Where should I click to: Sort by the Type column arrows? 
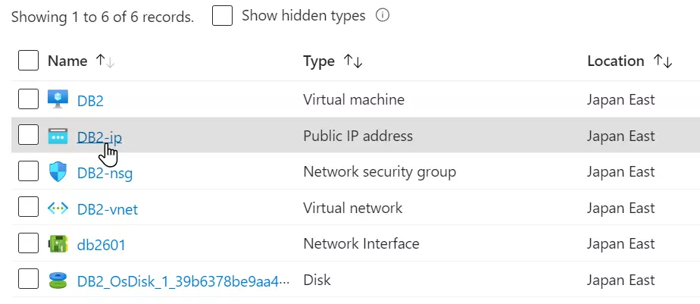(x=353, y=61)
